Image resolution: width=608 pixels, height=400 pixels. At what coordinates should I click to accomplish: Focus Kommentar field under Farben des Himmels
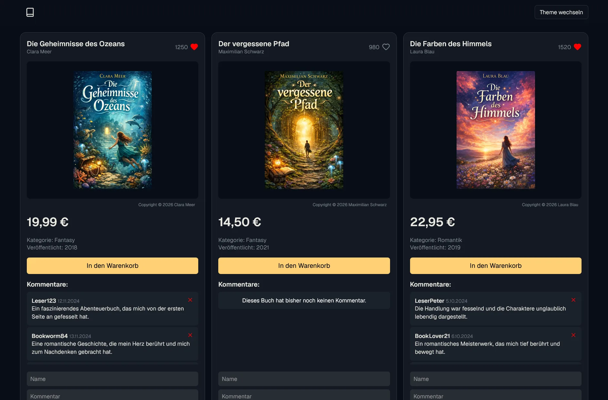(496, 395)
